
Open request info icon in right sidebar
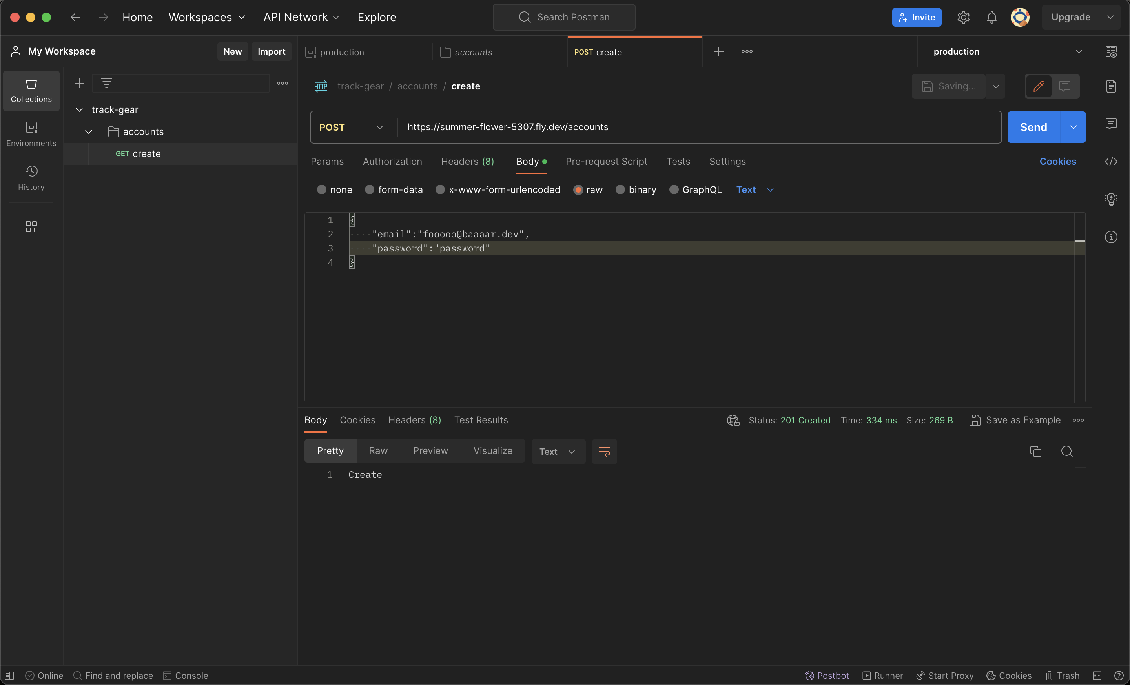coord(1111,237)
